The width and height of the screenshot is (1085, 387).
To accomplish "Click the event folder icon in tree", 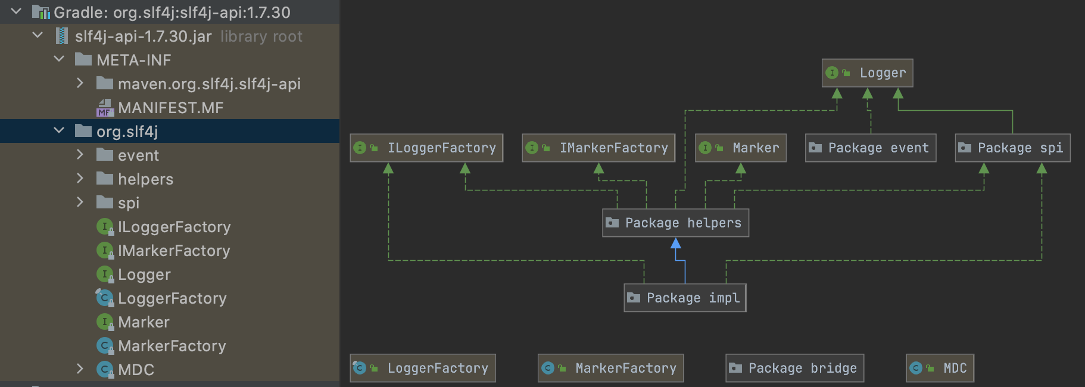I will click(x=105, y=154).
